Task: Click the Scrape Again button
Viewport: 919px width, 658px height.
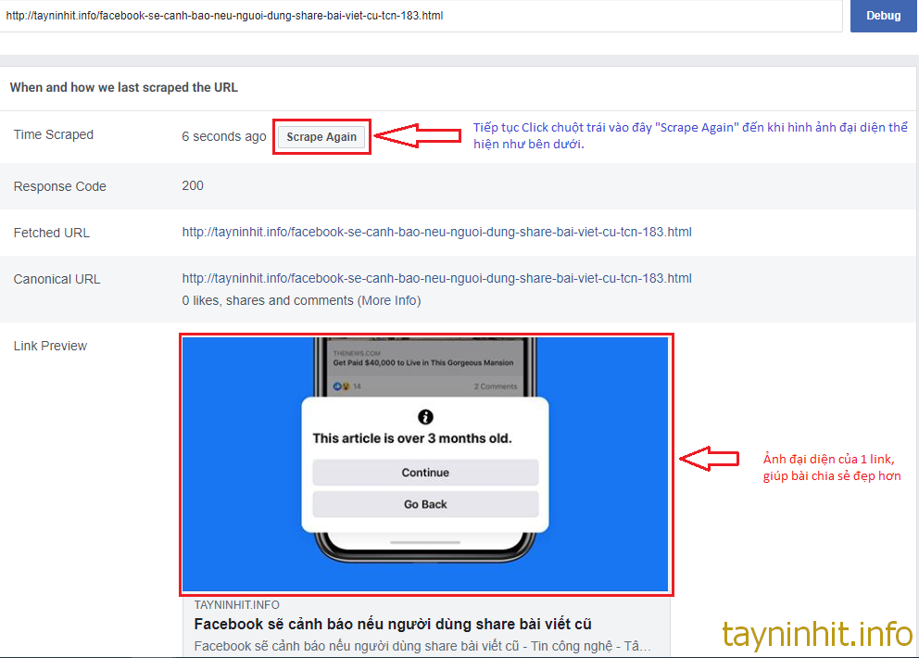Action: point(321,137)
